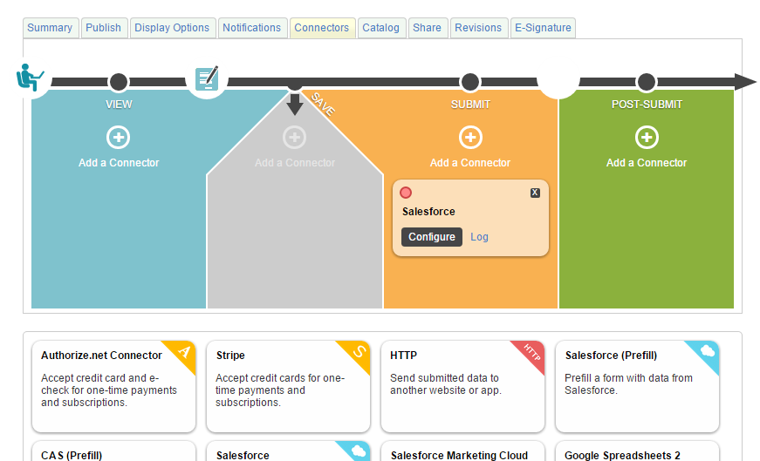760x461 pixels.
Task: Click the form edit pencil icon on timeline
Action: tap(207, 78)
